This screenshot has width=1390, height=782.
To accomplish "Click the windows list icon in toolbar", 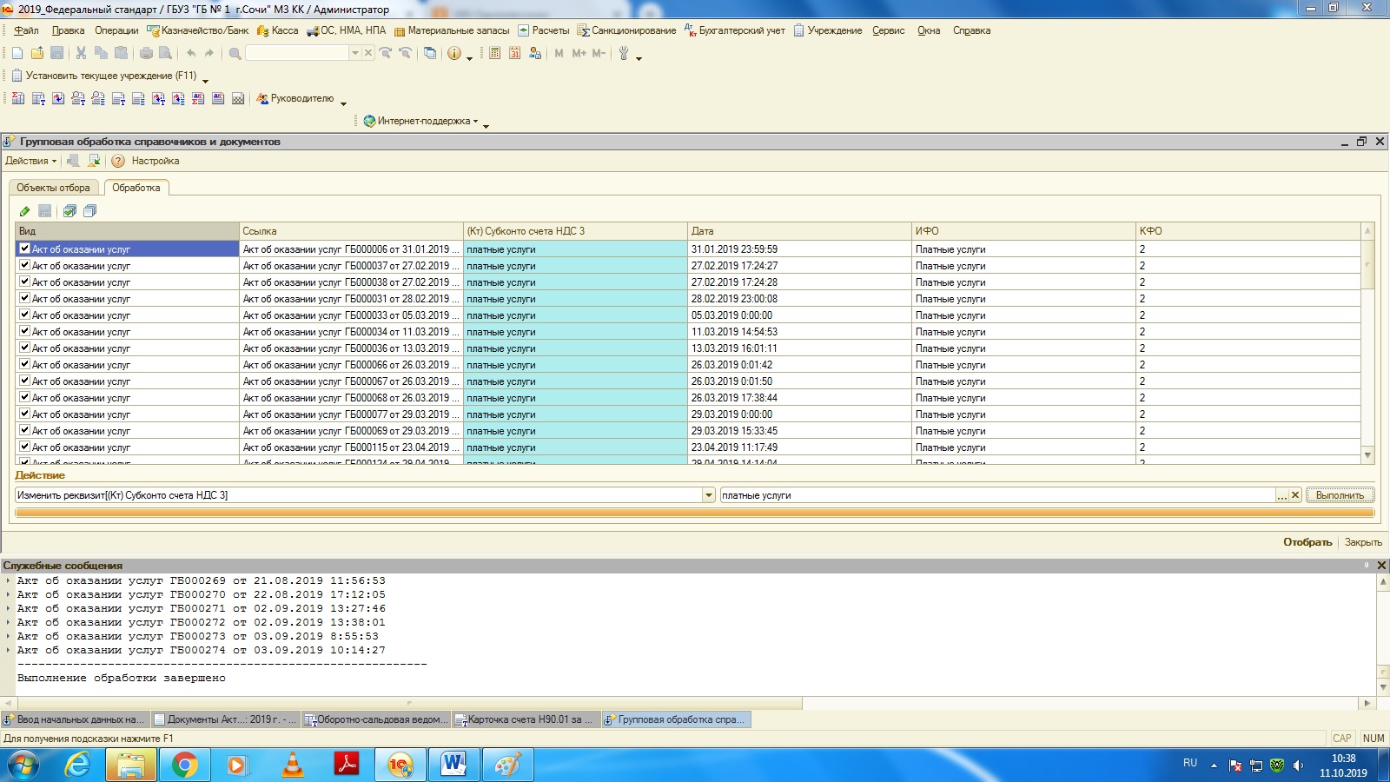I will coord(430,53).
